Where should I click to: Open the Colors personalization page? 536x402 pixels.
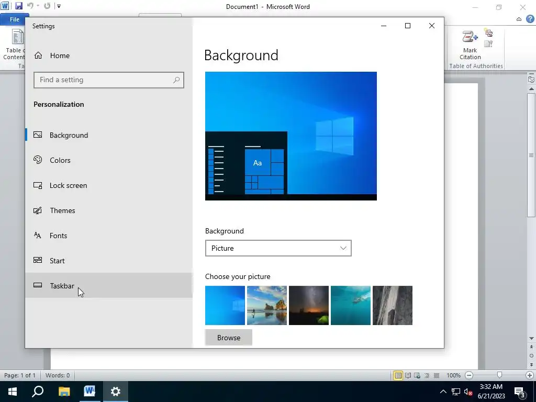(109, 160)
